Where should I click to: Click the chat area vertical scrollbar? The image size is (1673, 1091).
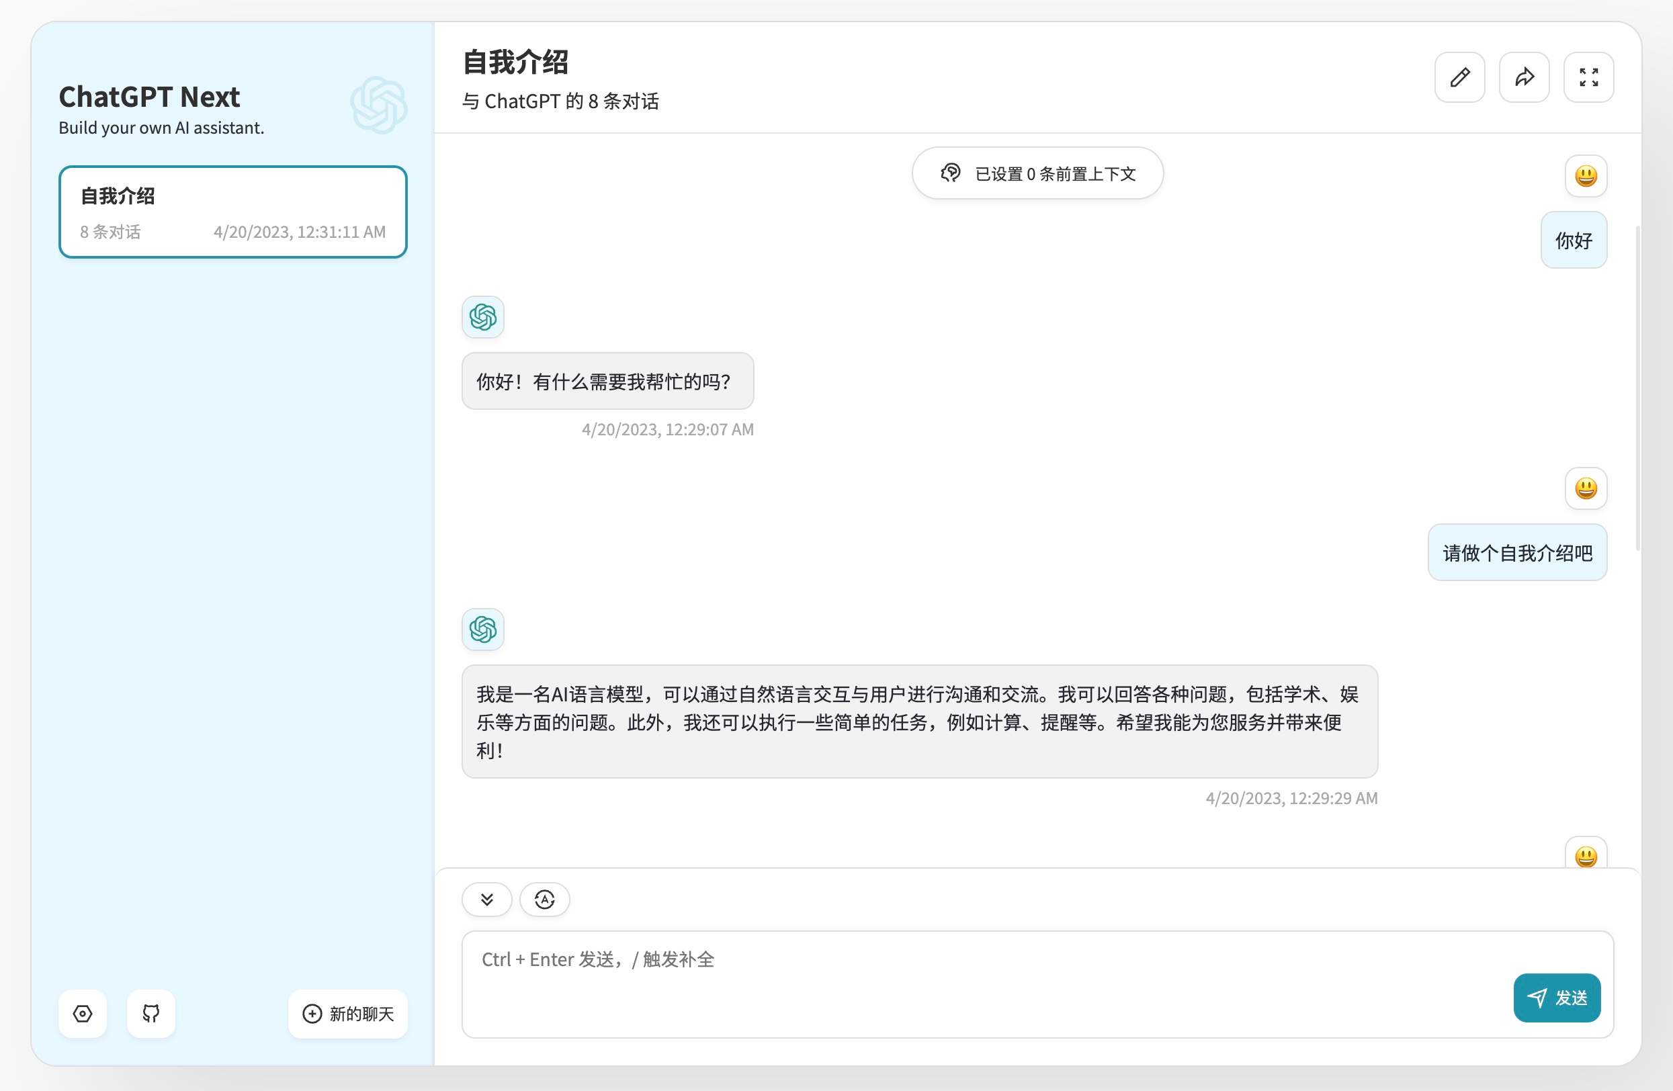coord(1638,388)
